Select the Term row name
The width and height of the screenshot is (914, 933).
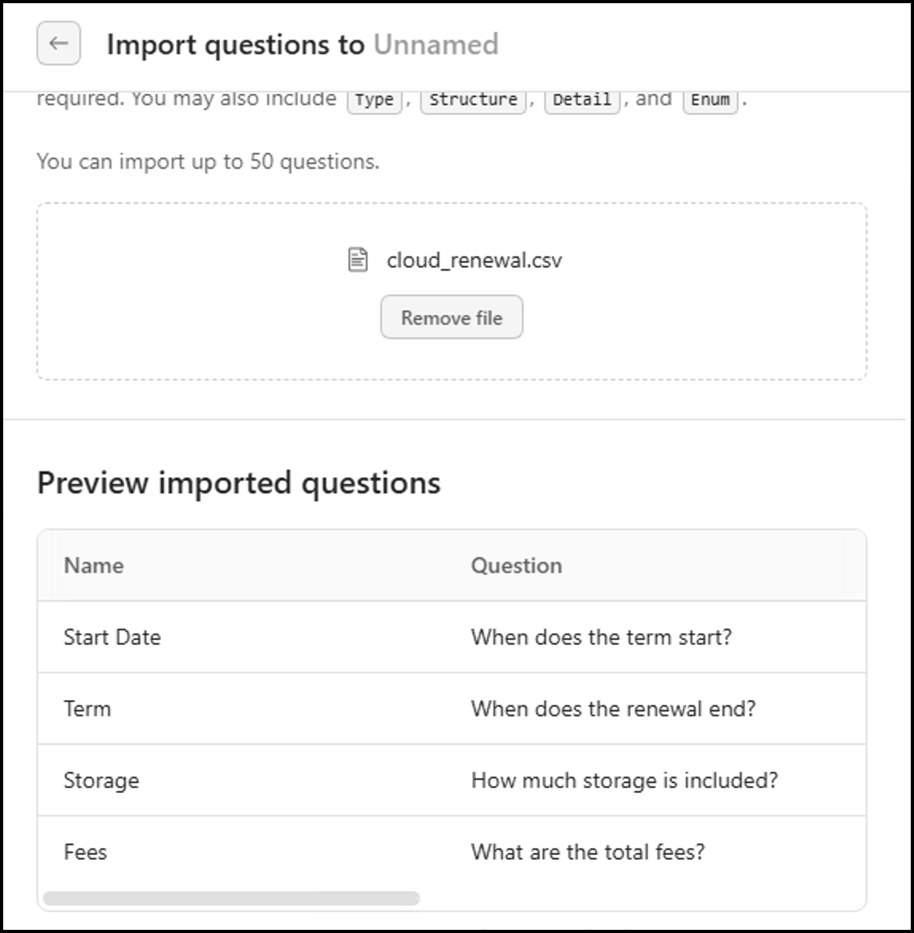pyautogui.click(x=87, y=709)
